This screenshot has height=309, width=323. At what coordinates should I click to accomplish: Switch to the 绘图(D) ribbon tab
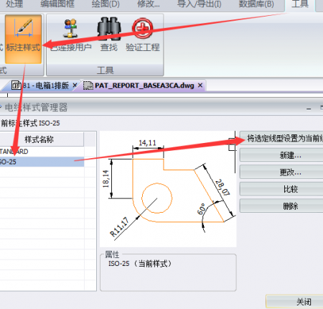point(106,4)
